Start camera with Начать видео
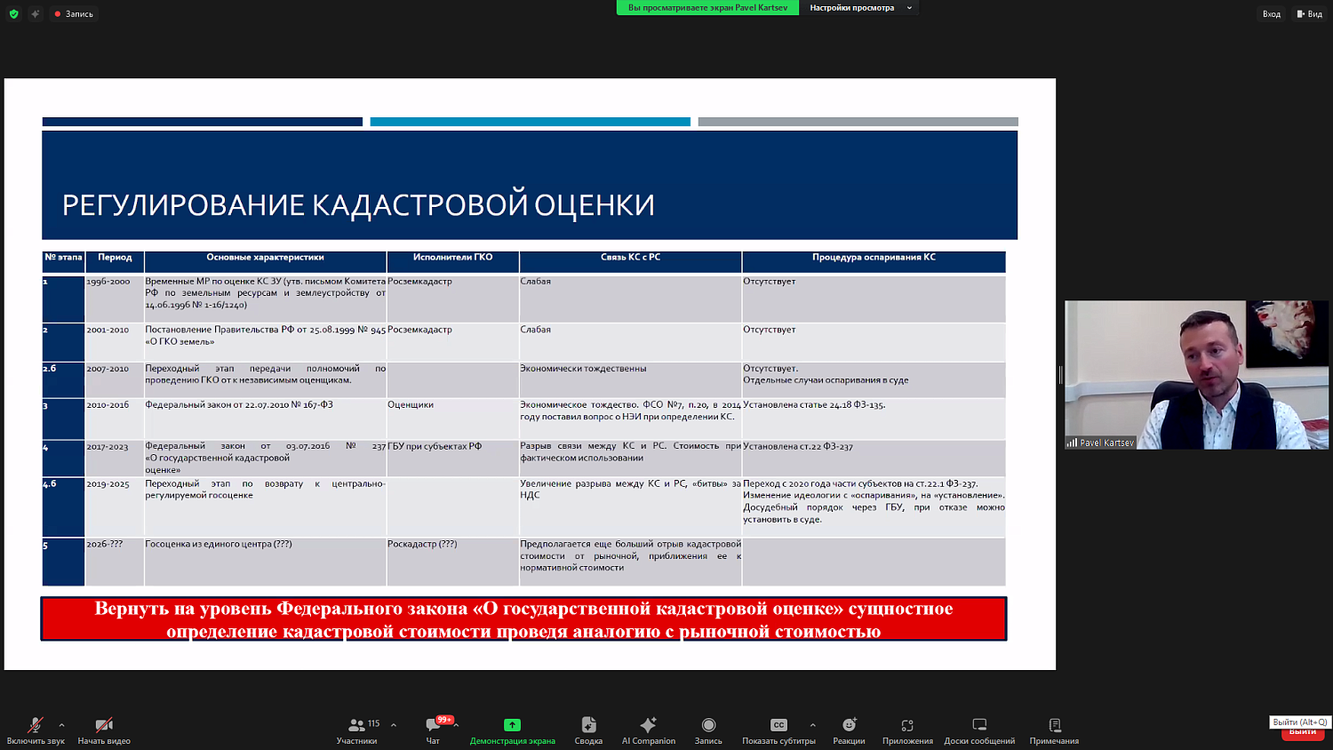 tap(103, 727)
